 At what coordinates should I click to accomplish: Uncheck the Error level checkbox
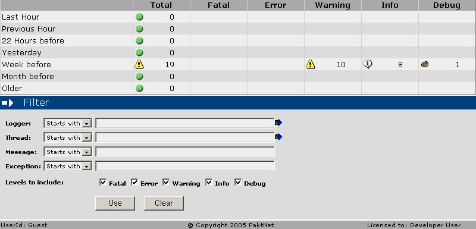(x=135, y=182)
